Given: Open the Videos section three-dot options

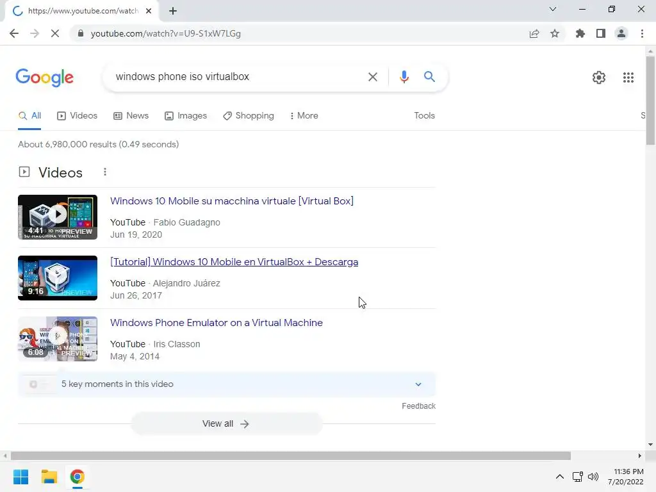Looking at the screenshot, I should pos(105,172).
